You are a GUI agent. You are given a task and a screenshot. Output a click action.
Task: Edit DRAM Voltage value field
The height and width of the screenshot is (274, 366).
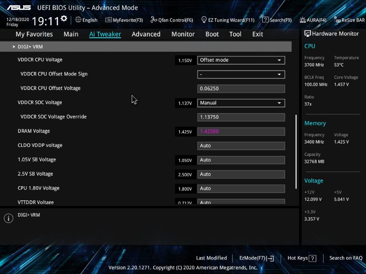241,131
